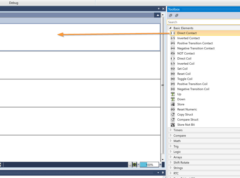
Task: Click the Store Not Bit icon
Action: [173, 125]
